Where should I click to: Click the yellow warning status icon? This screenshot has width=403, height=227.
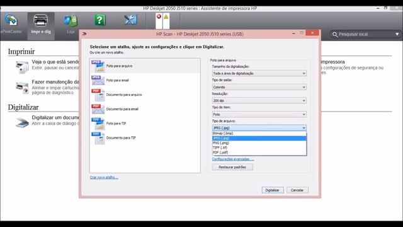pos(166,17)
